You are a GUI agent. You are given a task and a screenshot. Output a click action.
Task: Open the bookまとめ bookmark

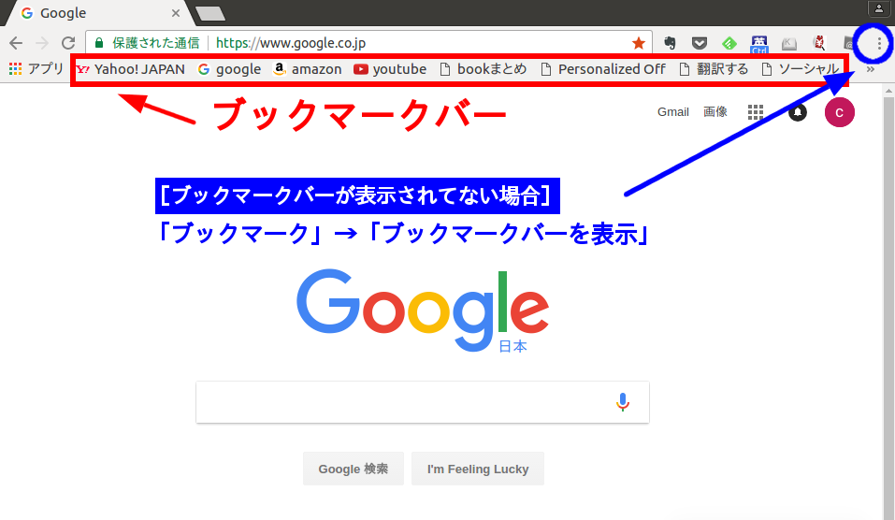click(484, 69)
